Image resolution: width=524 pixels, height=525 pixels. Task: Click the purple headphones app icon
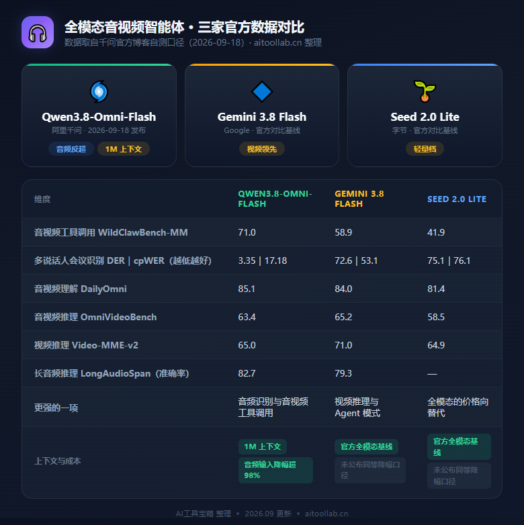(x=38, y=32)
